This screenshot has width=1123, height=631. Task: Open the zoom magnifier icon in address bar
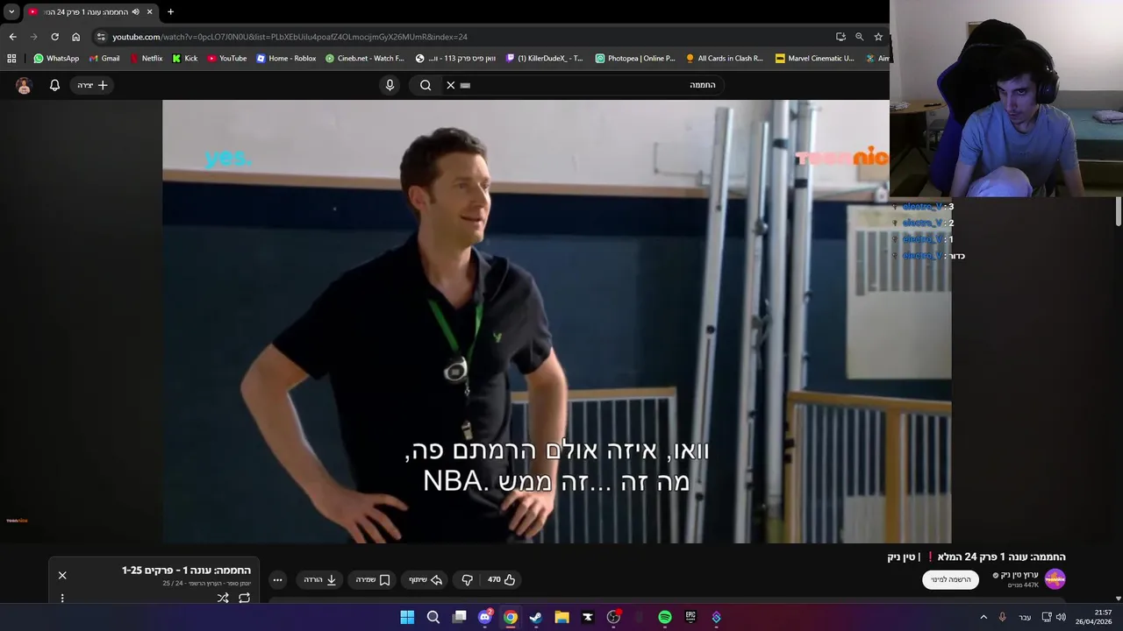(859, 37)
